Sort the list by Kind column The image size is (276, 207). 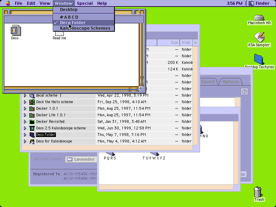[186, 42]
